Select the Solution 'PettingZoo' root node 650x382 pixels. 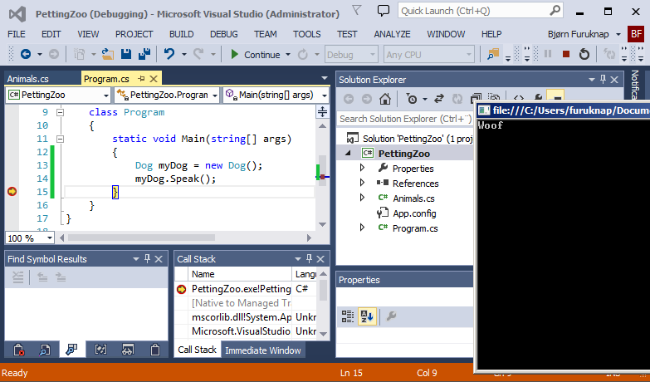(x=418, y=138)
